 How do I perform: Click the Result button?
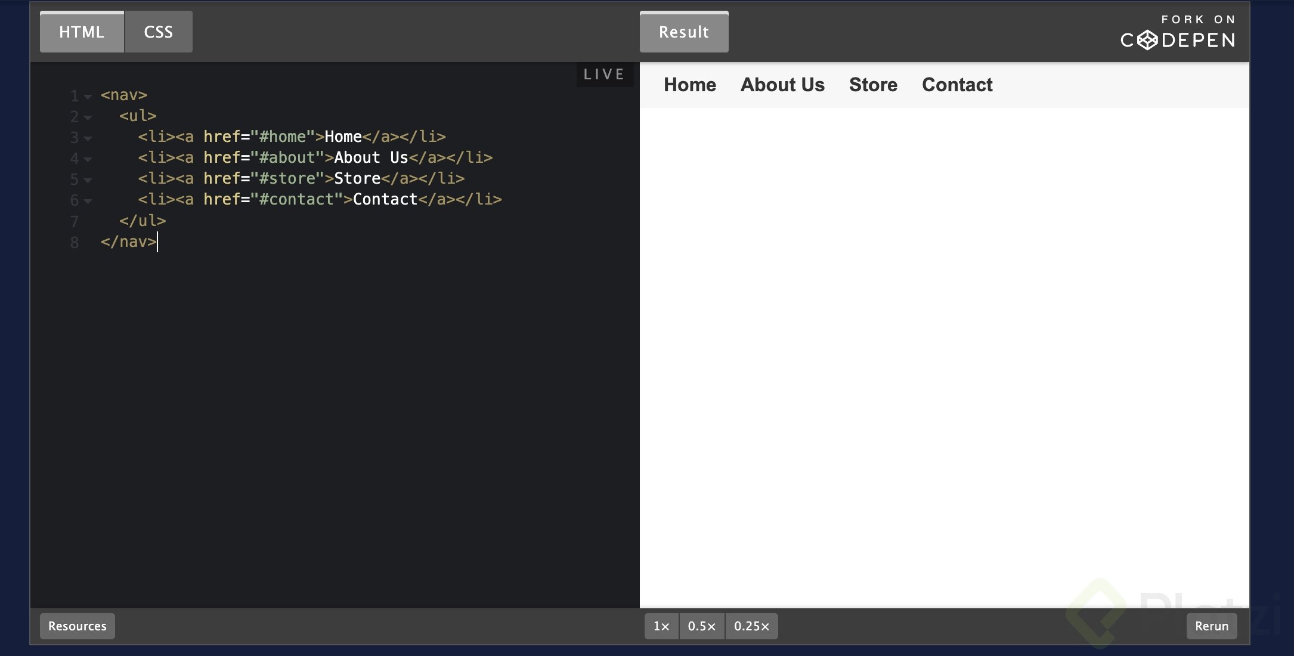[683, 32]
